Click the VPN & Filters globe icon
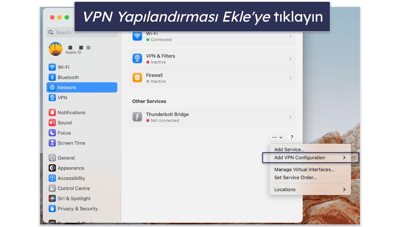The image size is (403, 227). [x=137, y=59]
